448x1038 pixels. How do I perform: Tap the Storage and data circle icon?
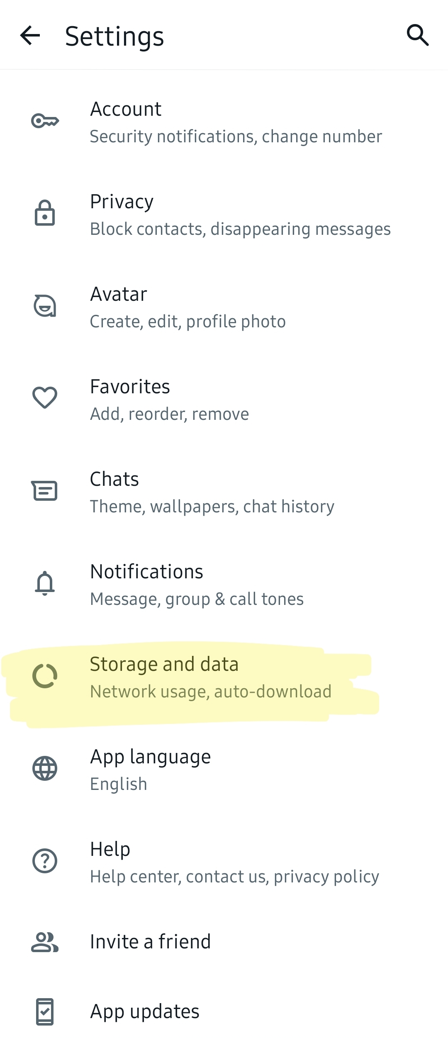(45, 676)
